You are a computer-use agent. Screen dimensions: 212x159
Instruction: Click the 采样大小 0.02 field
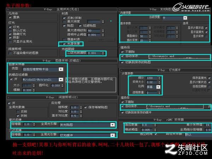(152, 82)
